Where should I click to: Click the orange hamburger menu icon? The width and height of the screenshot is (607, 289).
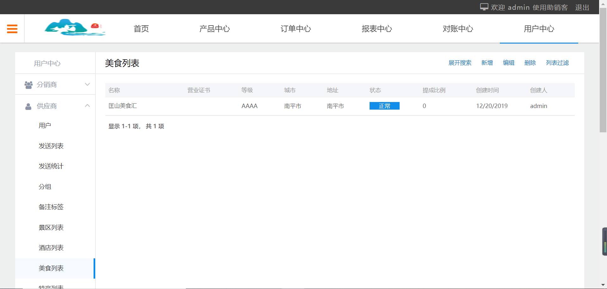click(x=12, y=29)
